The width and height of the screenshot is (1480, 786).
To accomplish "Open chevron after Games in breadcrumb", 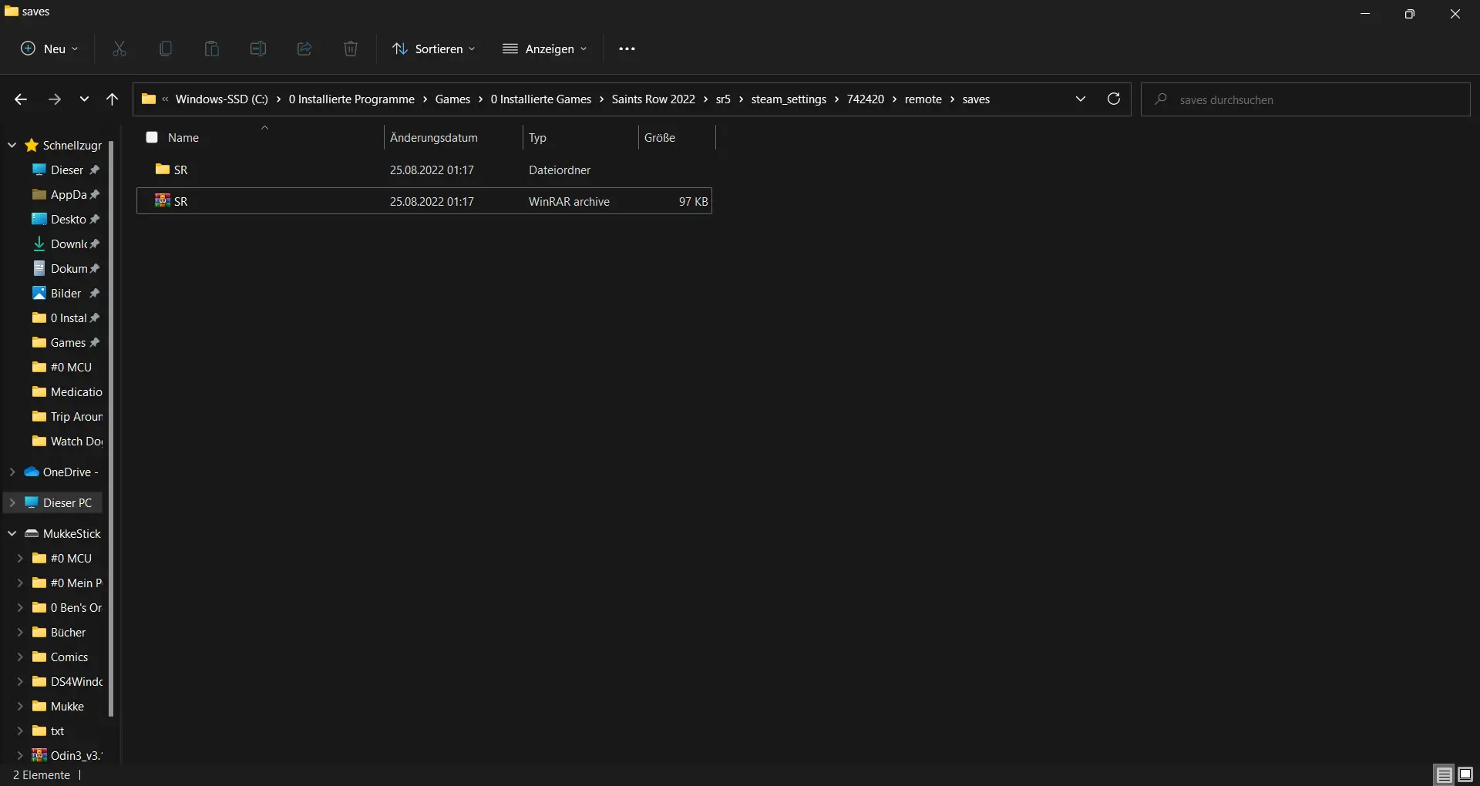I will [x=480, y=99].
